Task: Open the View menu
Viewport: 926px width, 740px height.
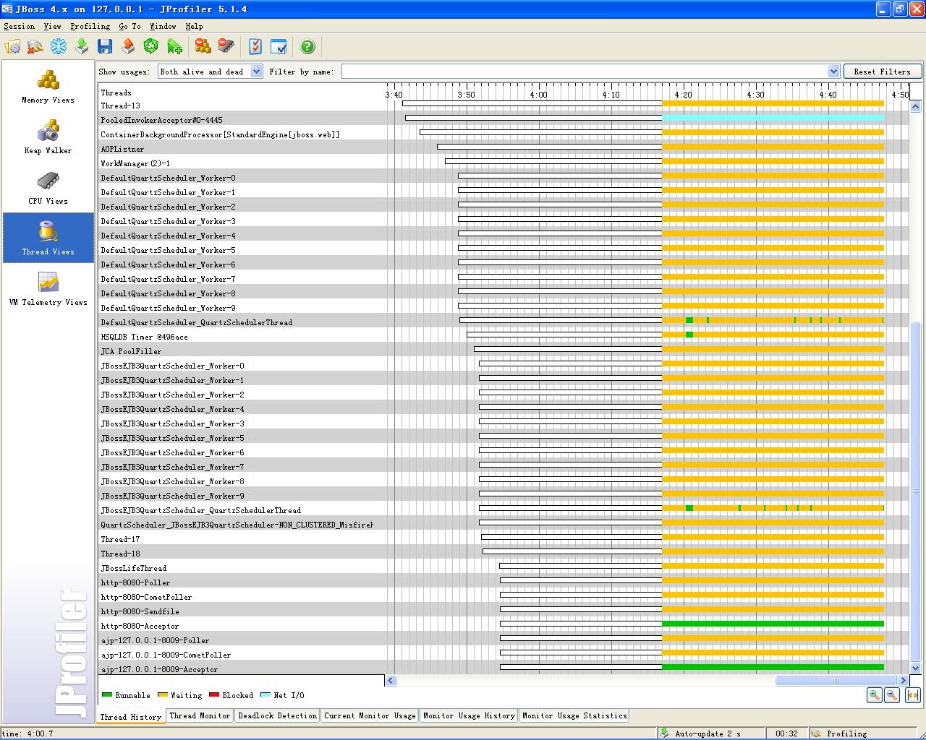Action: (x=52, y=26)
